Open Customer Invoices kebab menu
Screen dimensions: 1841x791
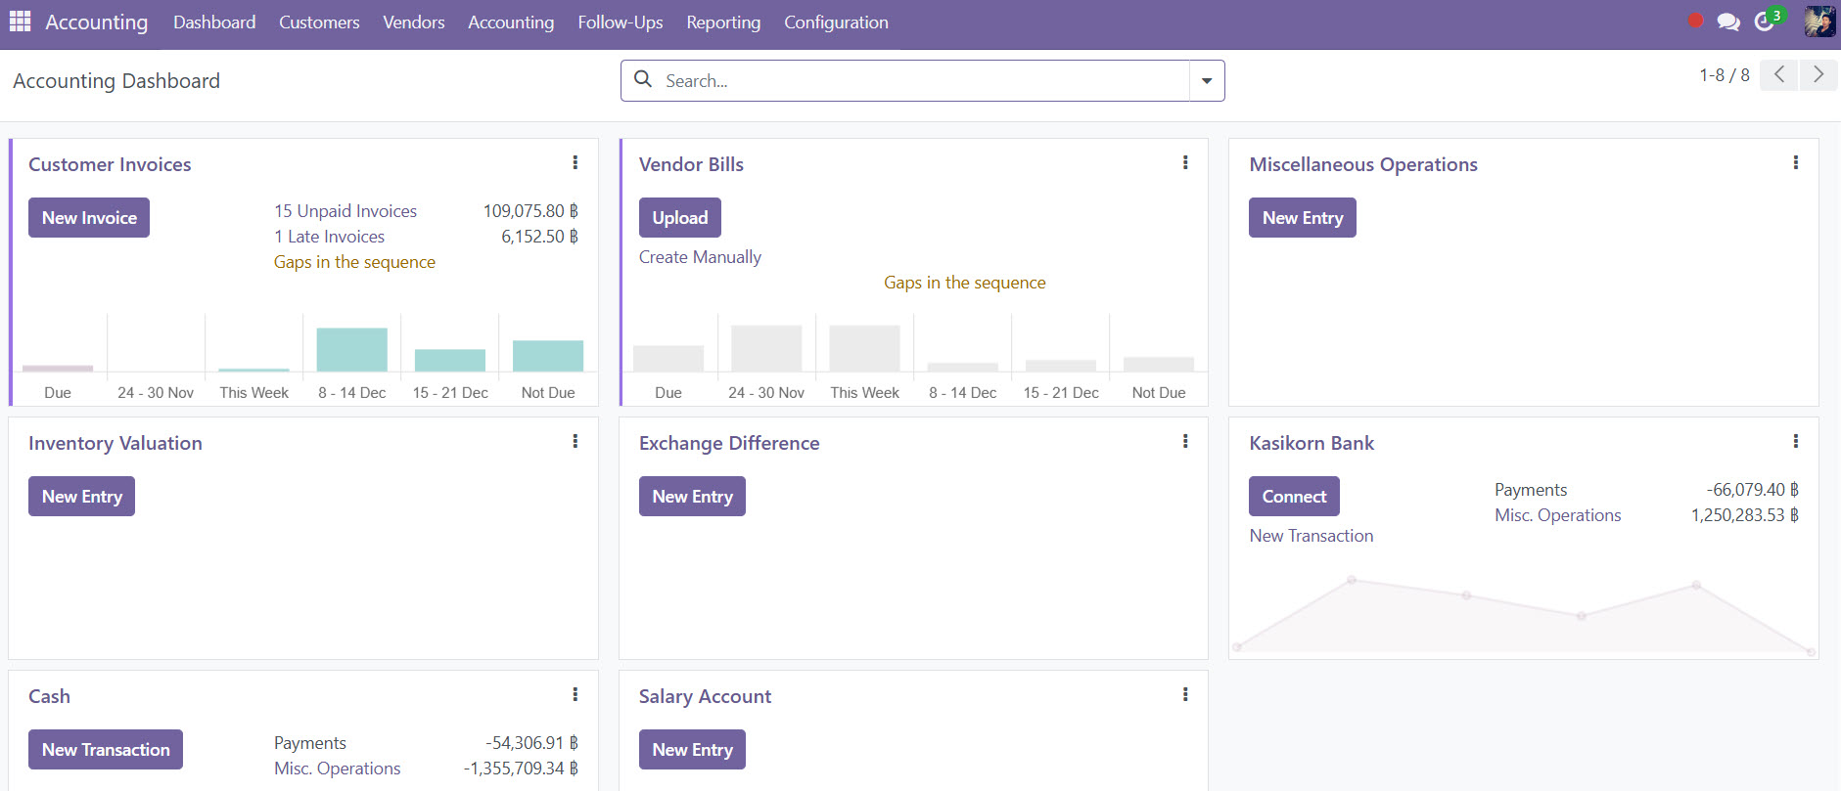click(575, 162)
